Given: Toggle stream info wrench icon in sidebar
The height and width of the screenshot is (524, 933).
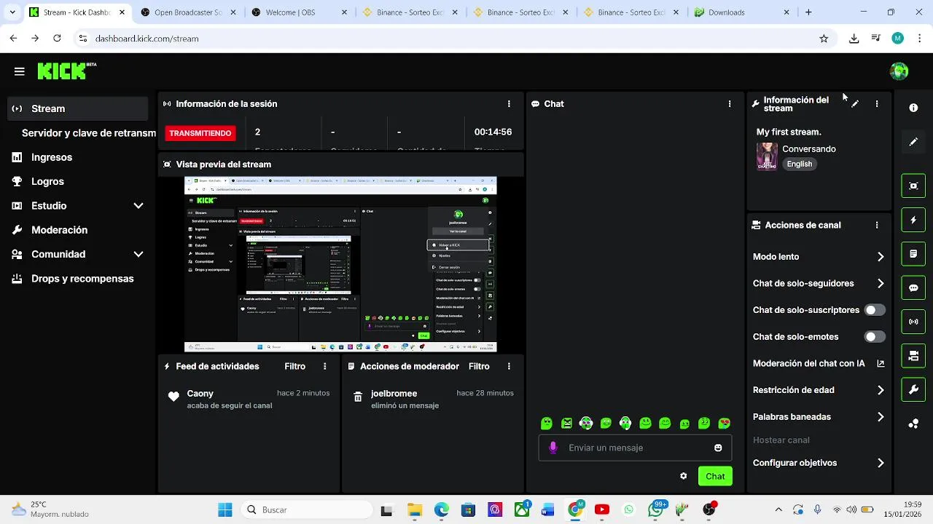Looking at the screenshot, I should point(913,390).
